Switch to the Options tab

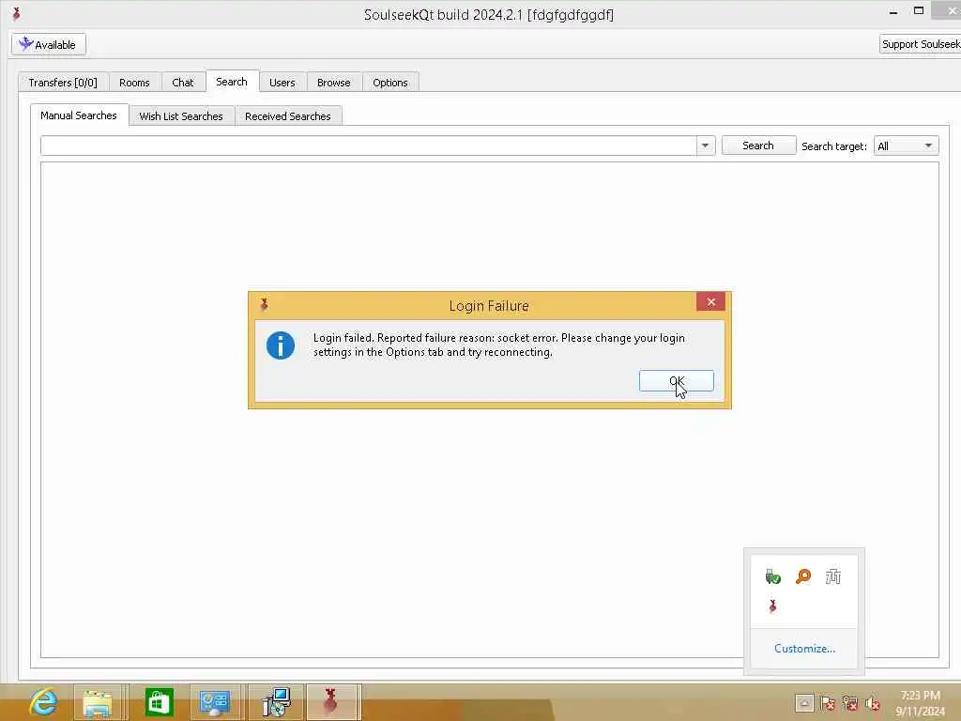(x=390, y=83)
